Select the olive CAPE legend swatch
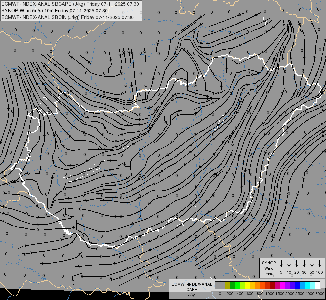326x300 pixels. 228,285
